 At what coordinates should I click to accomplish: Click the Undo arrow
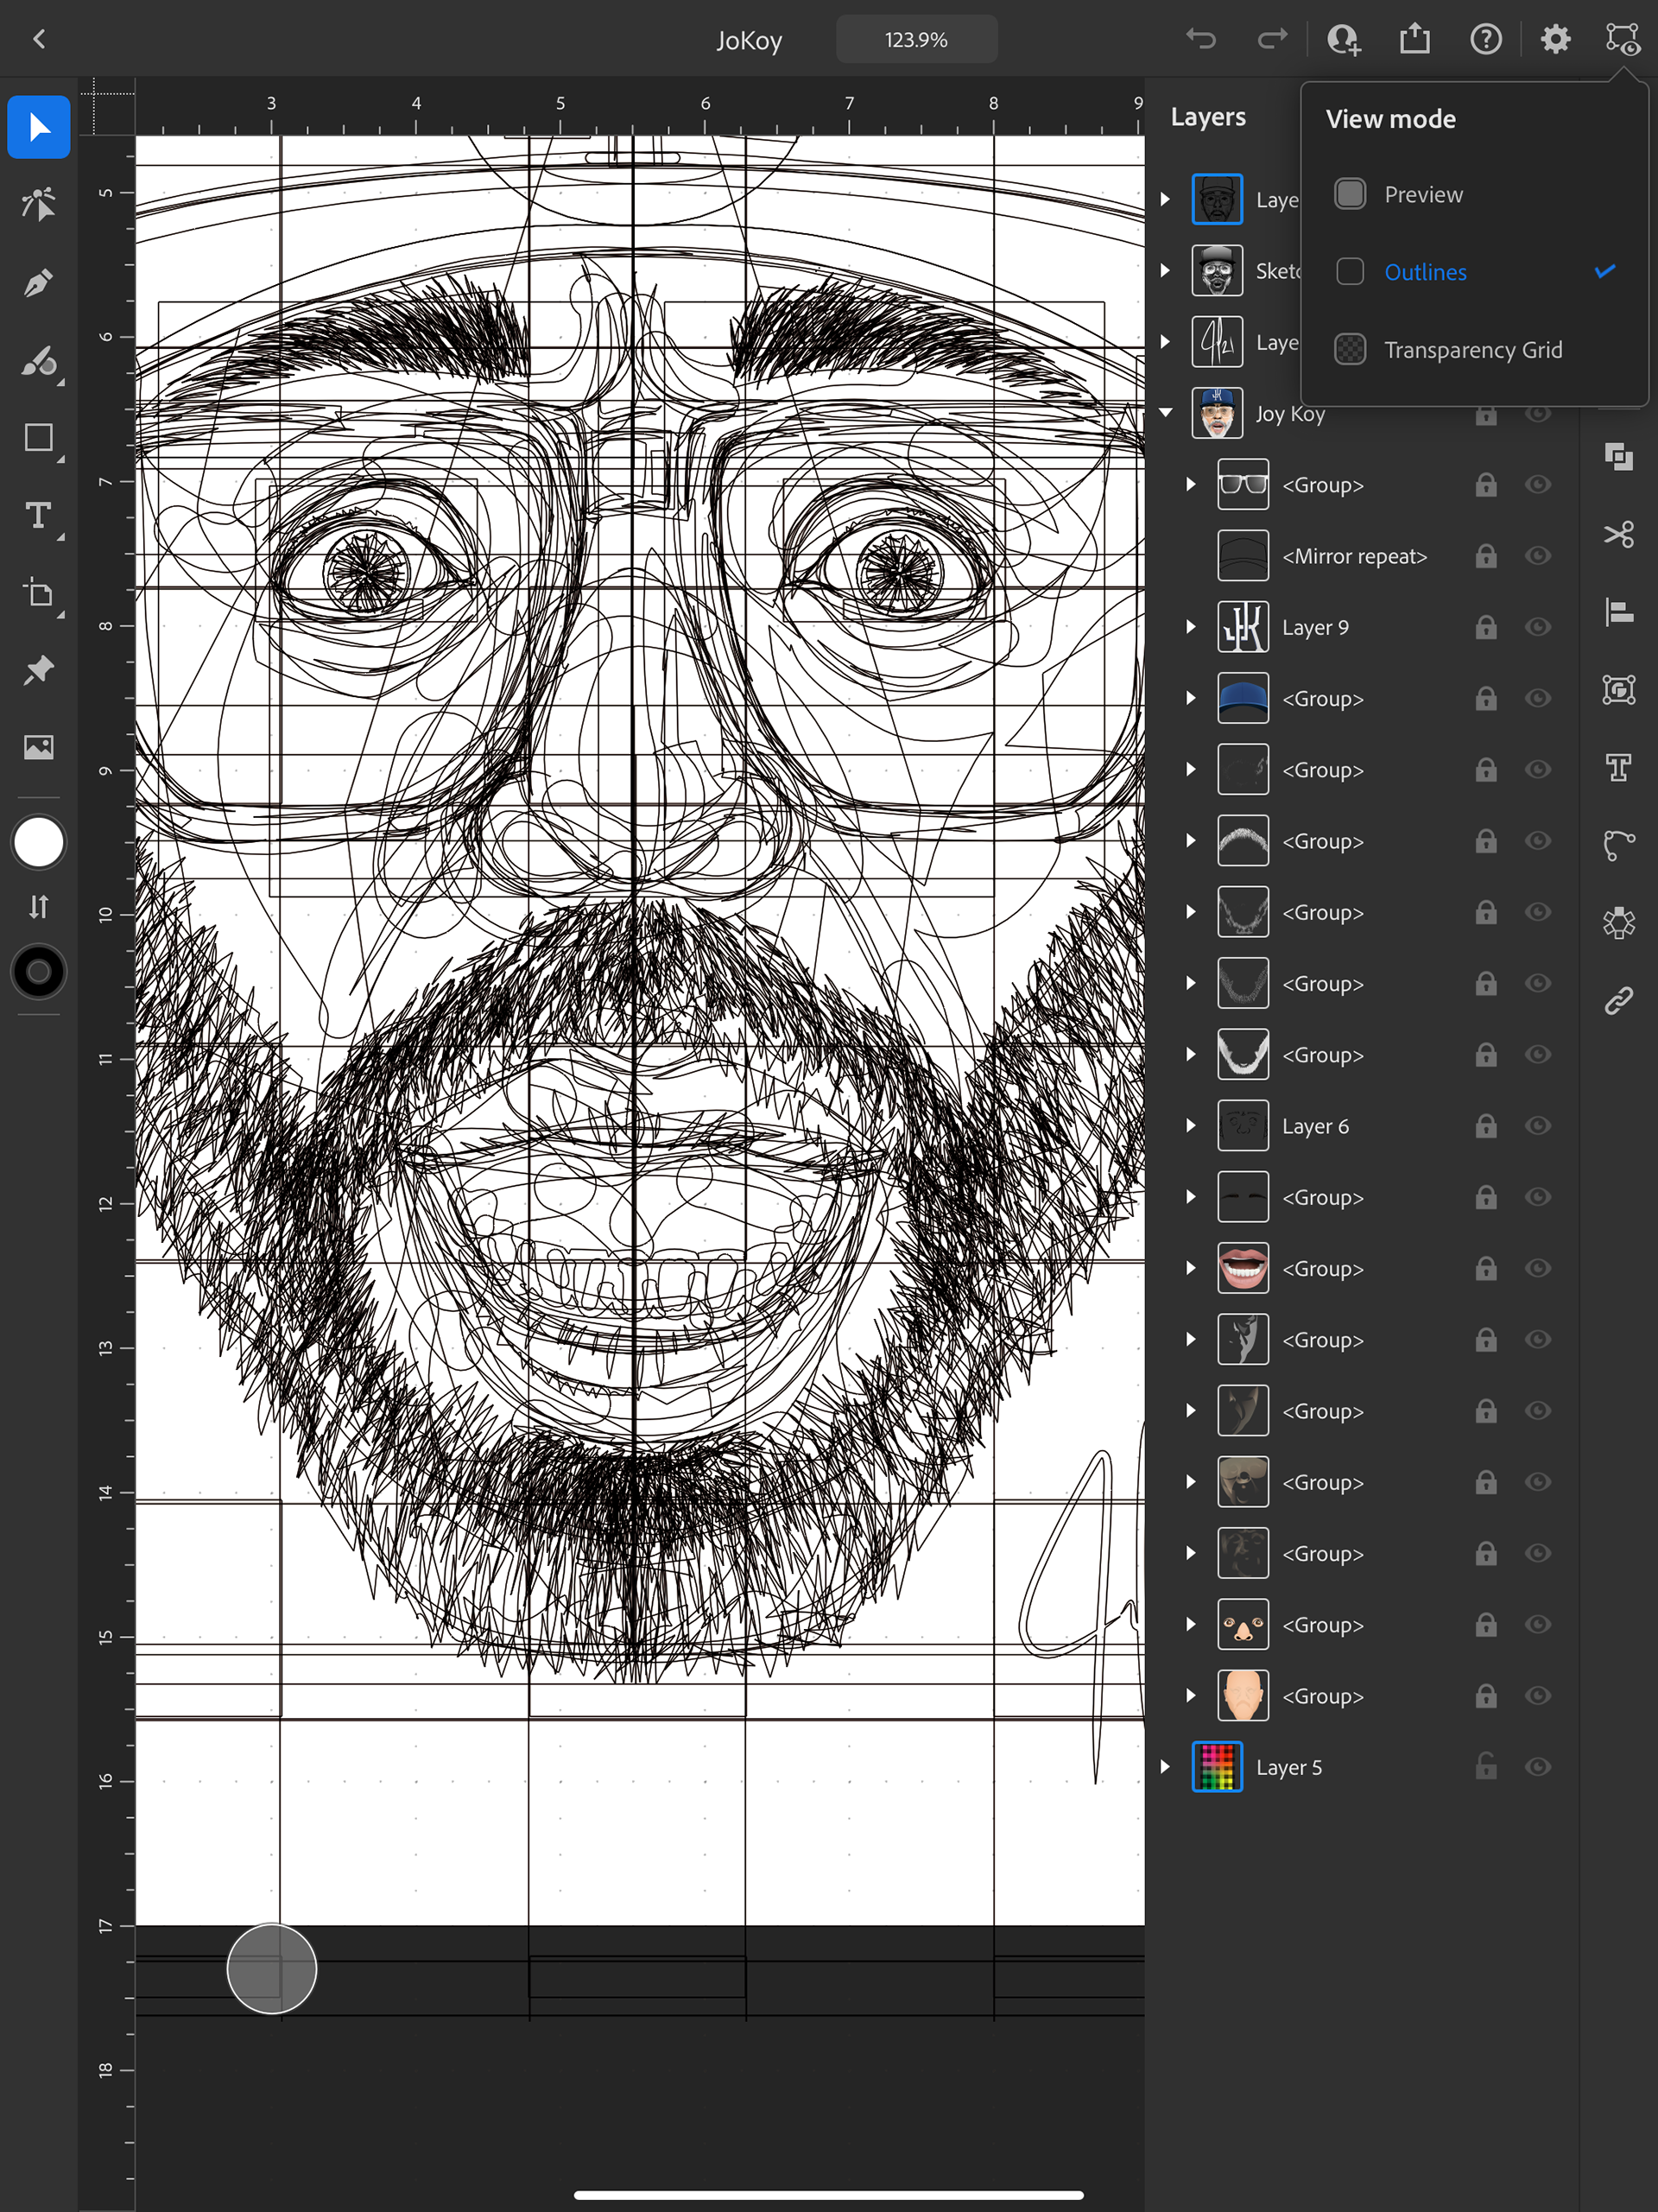tap(1201, 40)
